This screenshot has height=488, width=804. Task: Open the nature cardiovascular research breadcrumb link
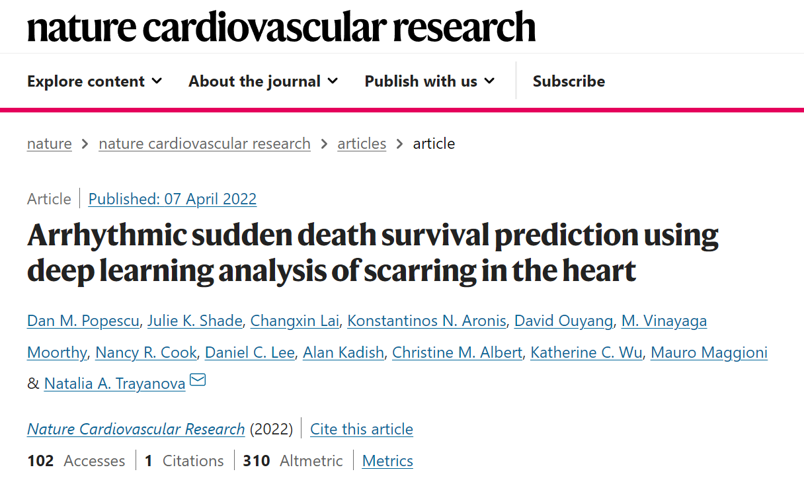(x=204, y=143)
